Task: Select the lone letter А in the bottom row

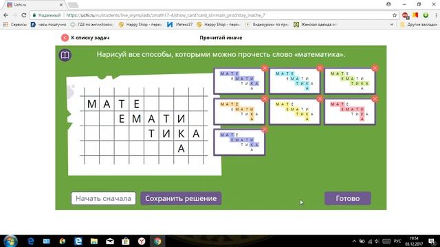Action: point(181,148)
